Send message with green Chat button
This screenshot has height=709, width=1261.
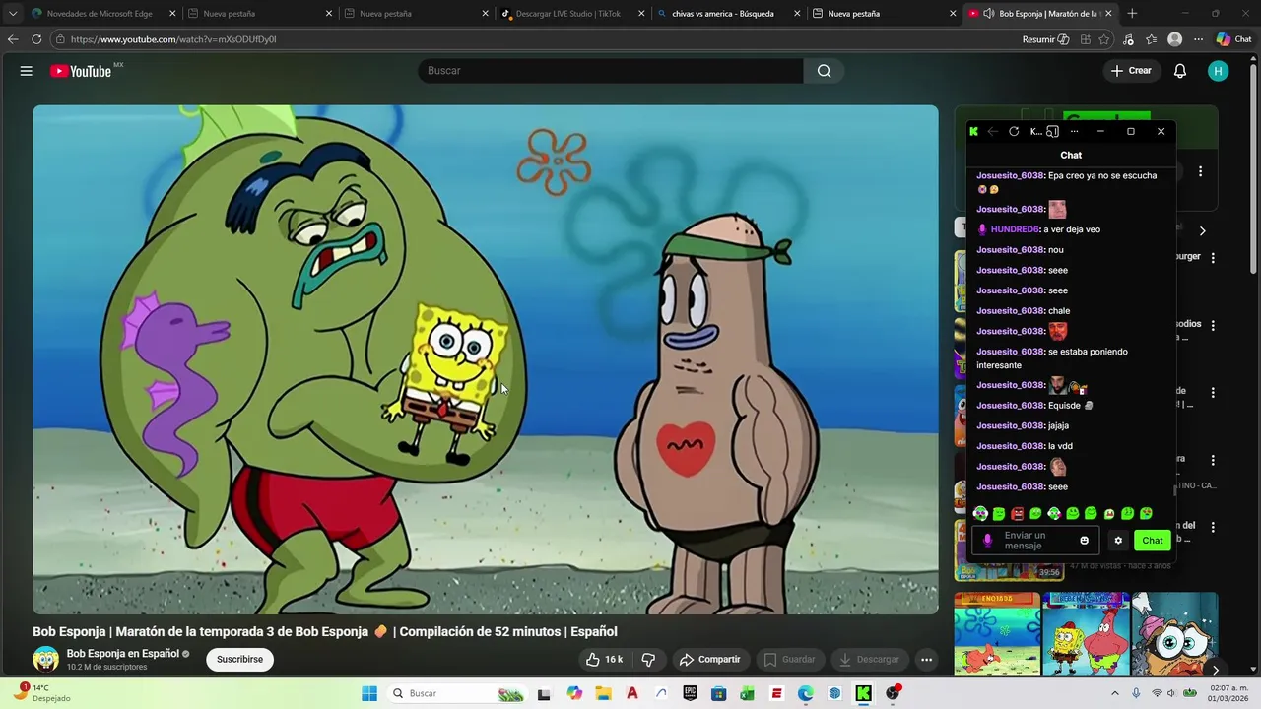tap(1152, 541)
